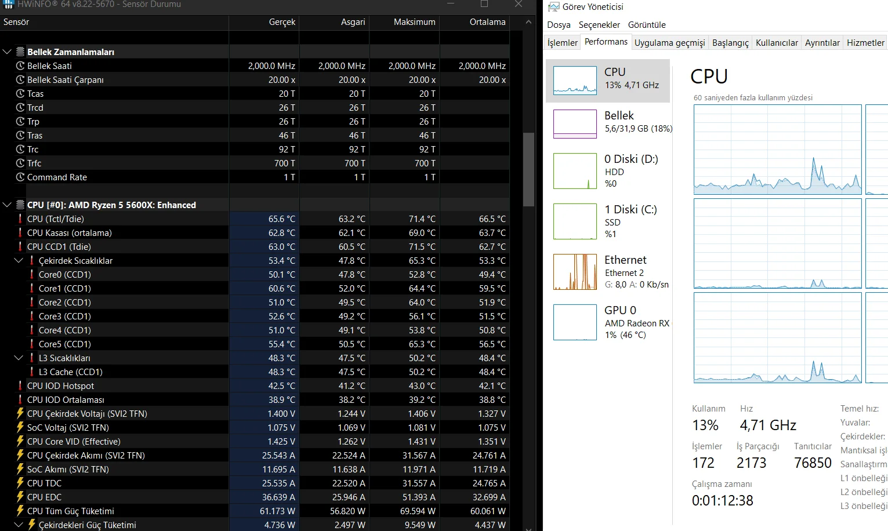The width and height of the screenshot is (888, 531).
Task: Click thermometer icon beside CPU Kasası (ortalama)
Action: point(20,233)
